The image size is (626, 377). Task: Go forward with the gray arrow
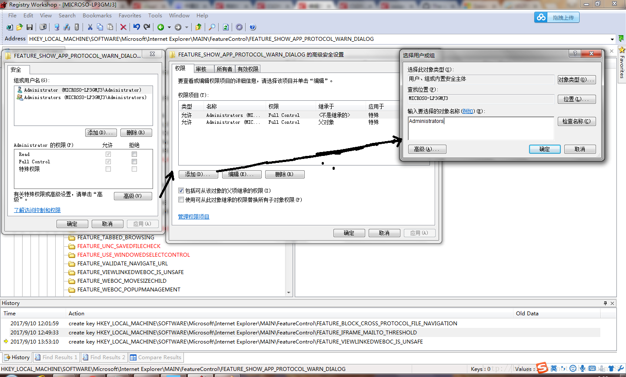coord(178,27)
